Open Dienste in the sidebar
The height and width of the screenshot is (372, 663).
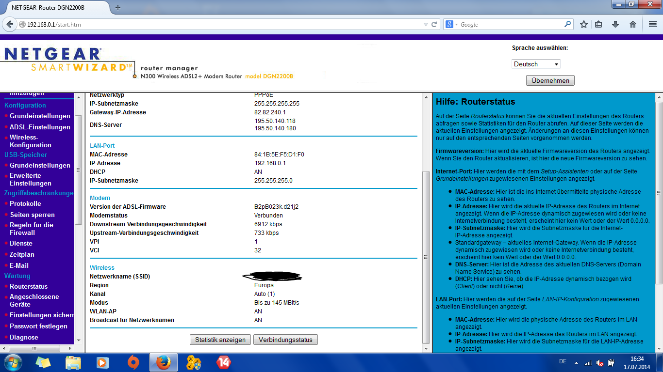[21, 244]
